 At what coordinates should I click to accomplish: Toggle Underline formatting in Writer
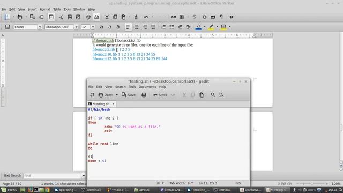coord(118,27)
